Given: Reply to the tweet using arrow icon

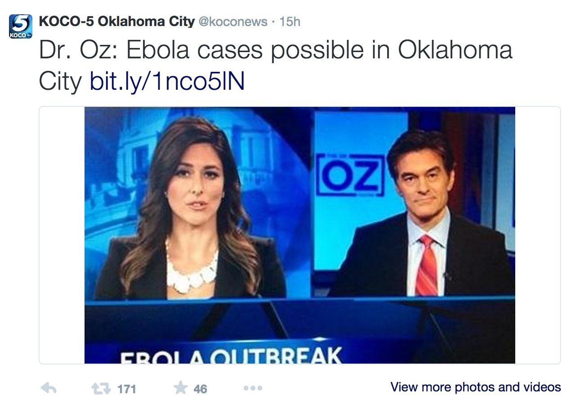Looking at the screenshot, I should [49, 388].
